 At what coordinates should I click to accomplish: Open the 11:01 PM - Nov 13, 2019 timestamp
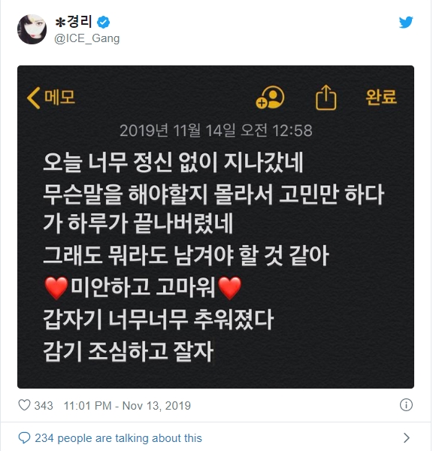tap(127, 406)
